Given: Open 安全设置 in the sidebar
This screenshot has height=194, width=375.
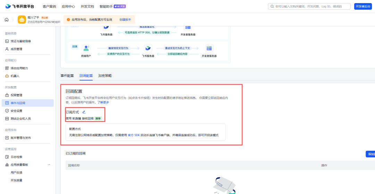Looking at the screenshot, I should click(x=16, y=111).
